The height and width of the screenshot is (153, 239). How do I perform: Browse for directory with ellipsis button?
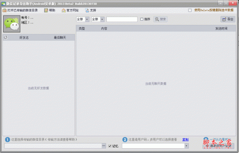[104, 146]
